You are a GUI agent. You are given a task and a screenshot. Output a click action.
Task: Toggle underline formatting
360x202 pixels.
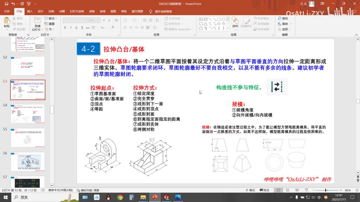click(x=76, y=27)
